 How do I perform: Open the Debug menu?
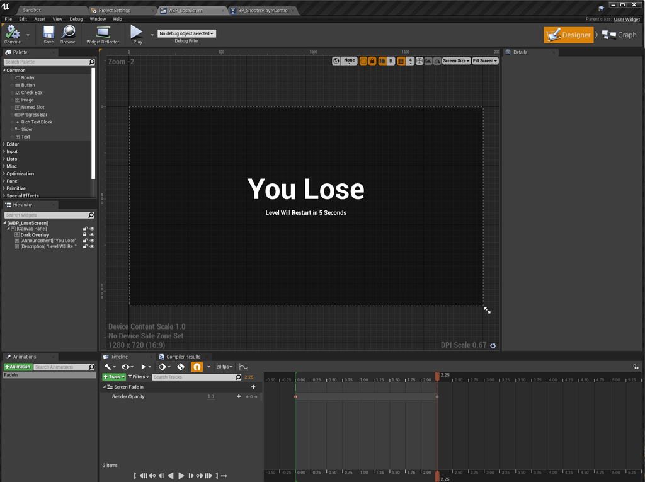(76, 19)
